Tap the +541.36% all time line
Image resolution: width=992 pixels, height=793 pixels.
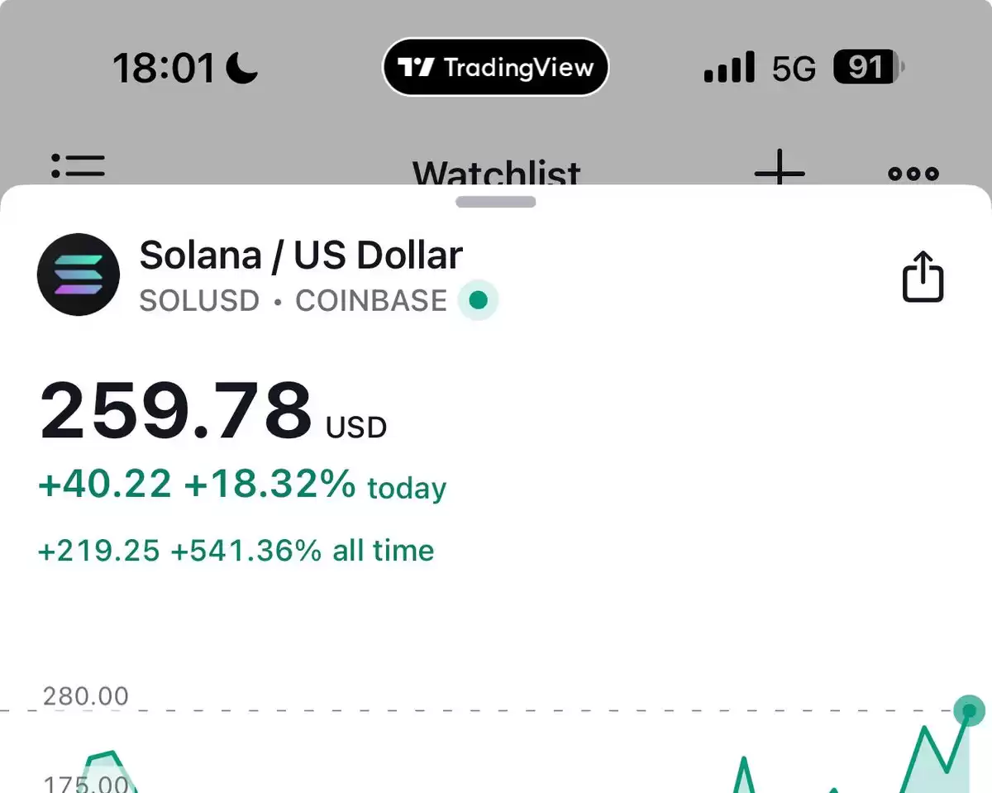pos(303,551)
